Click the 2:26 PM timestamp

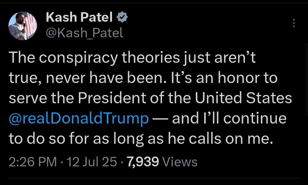(x=33, y=162)
